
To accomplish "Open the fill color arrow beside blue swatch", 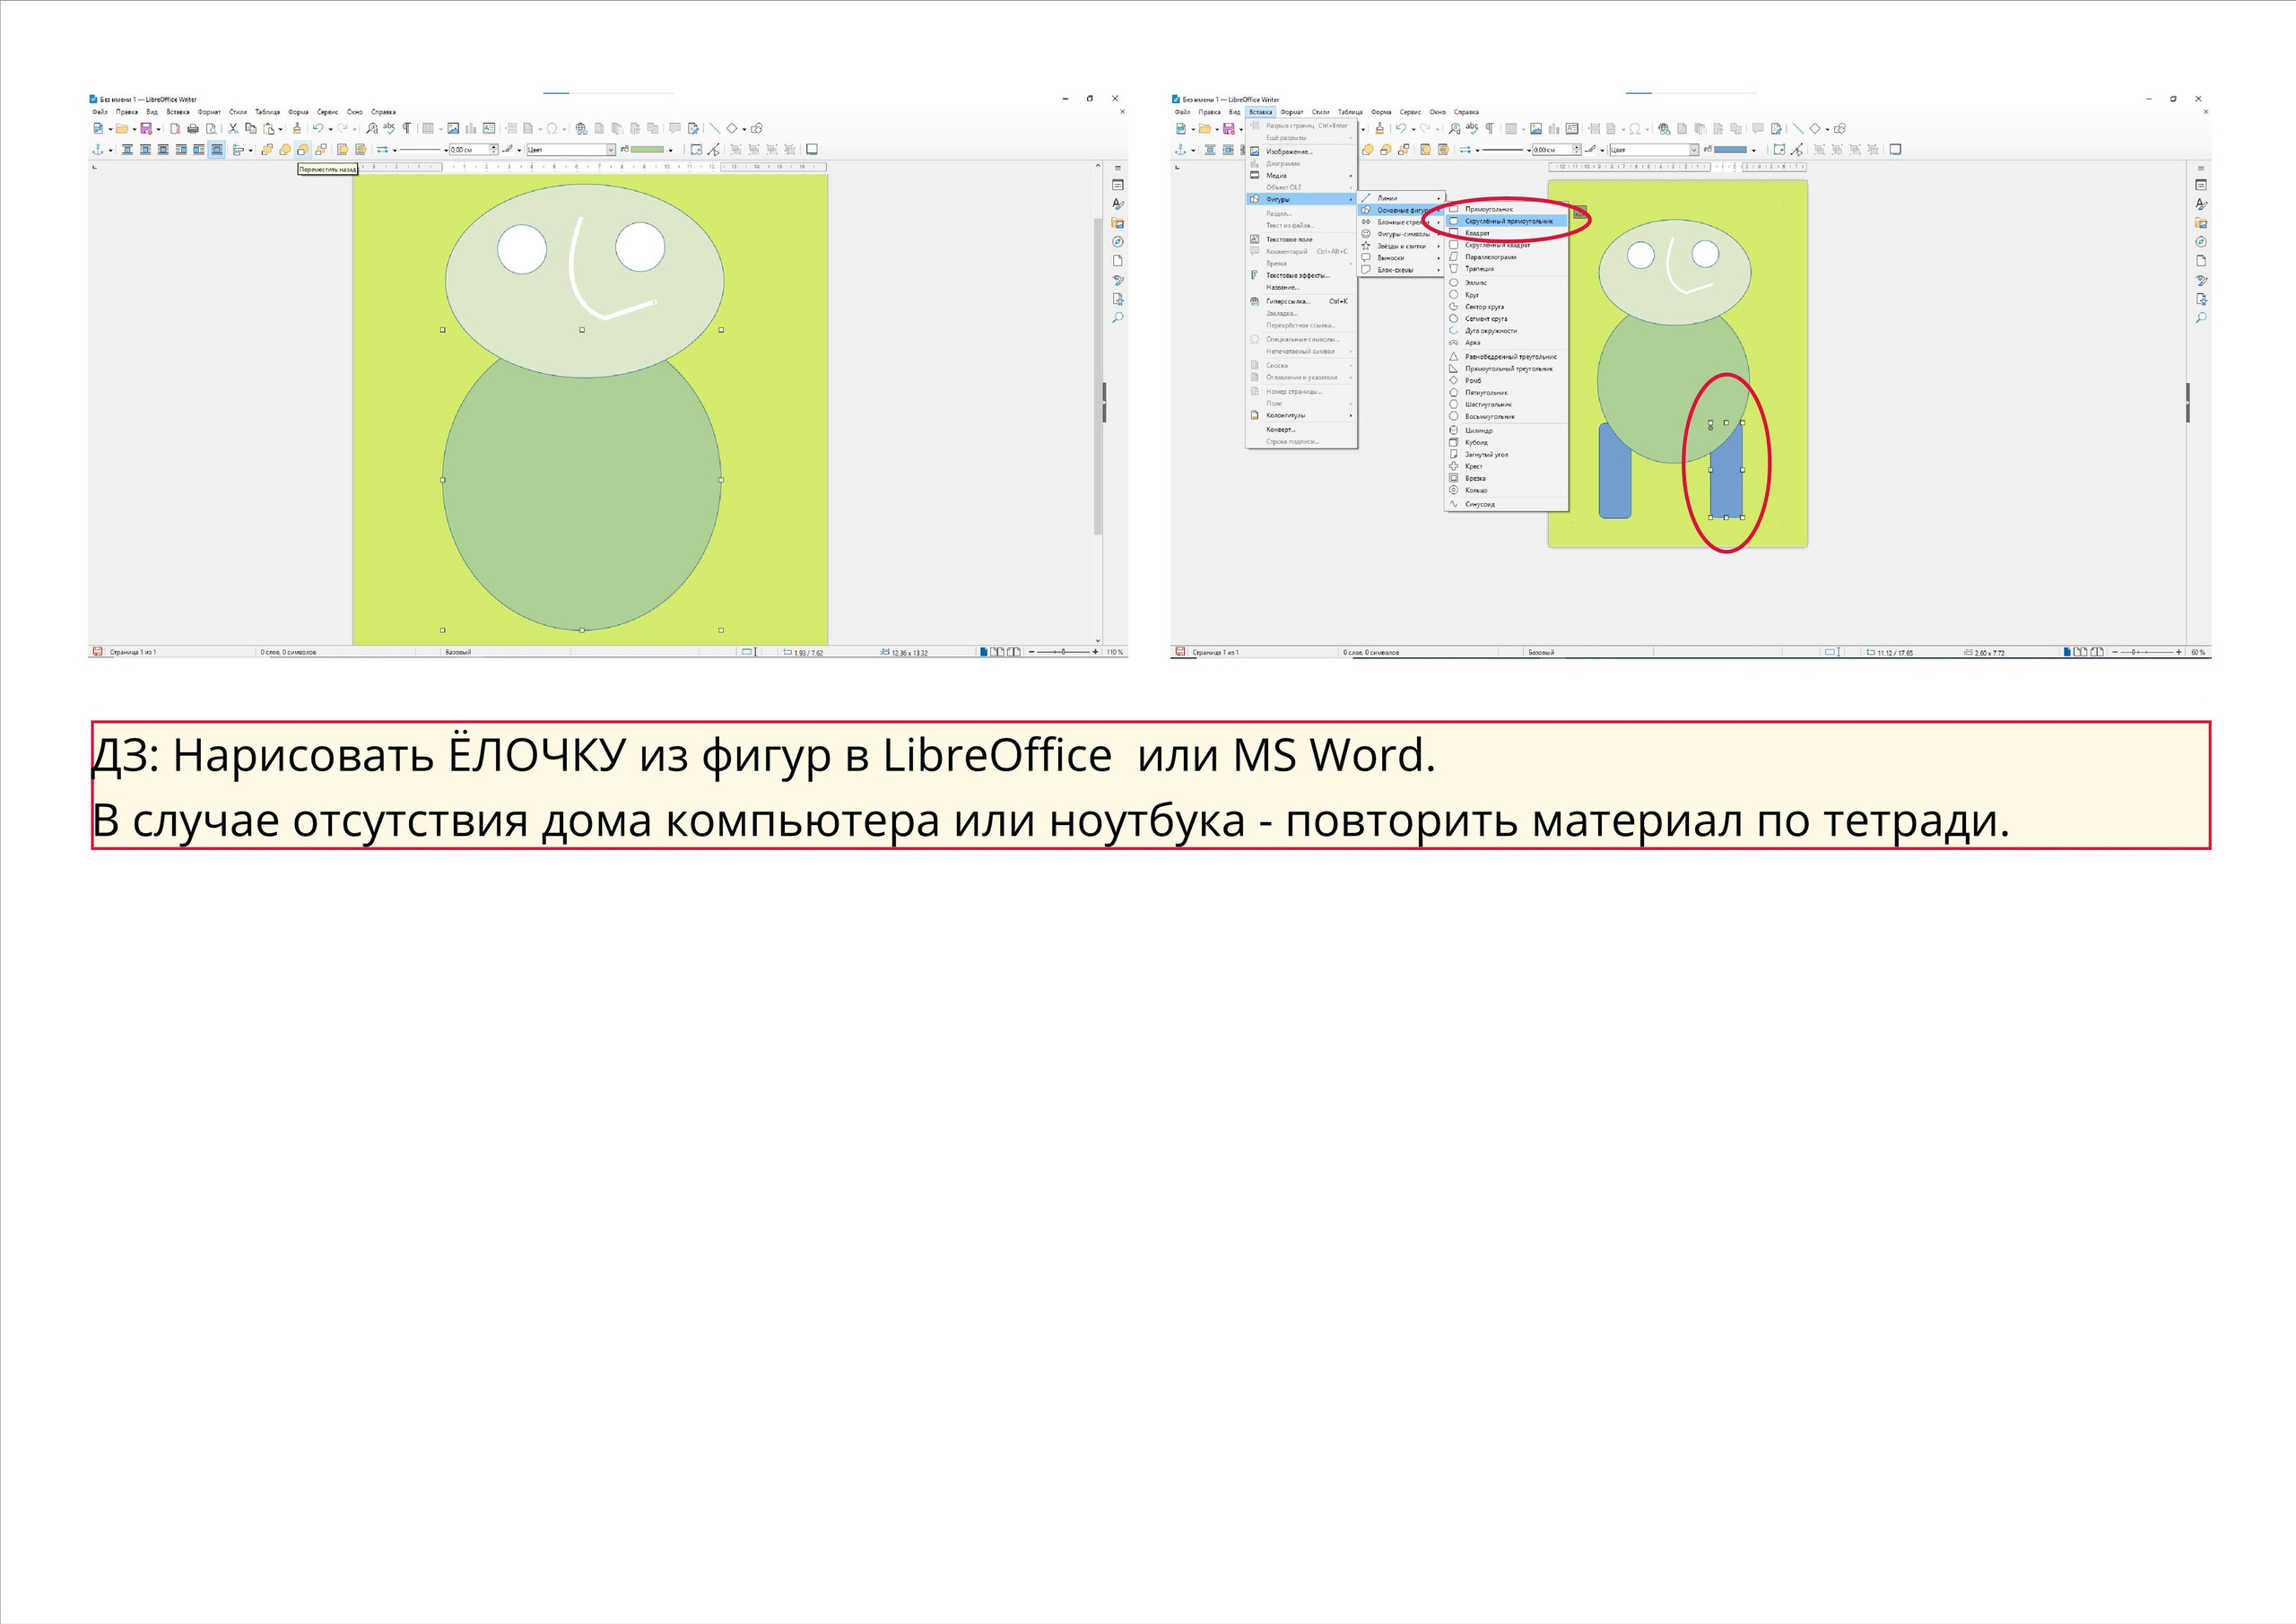I will (x=1754, y=151).
